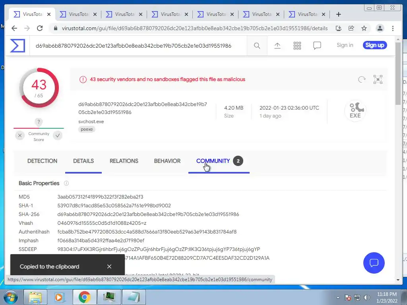Reload the page with refresh icon
407x305 pixels.
pos(40,28)
